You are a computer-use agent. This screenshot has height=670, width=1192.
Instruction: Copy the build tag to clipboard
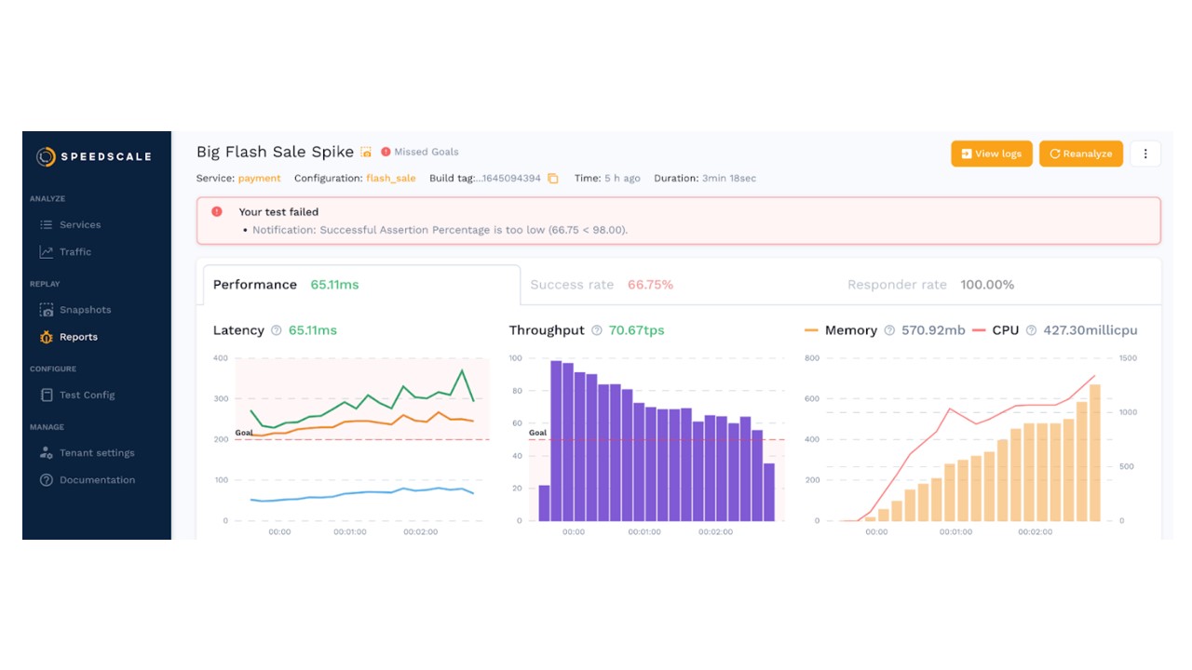click(552, 179)
